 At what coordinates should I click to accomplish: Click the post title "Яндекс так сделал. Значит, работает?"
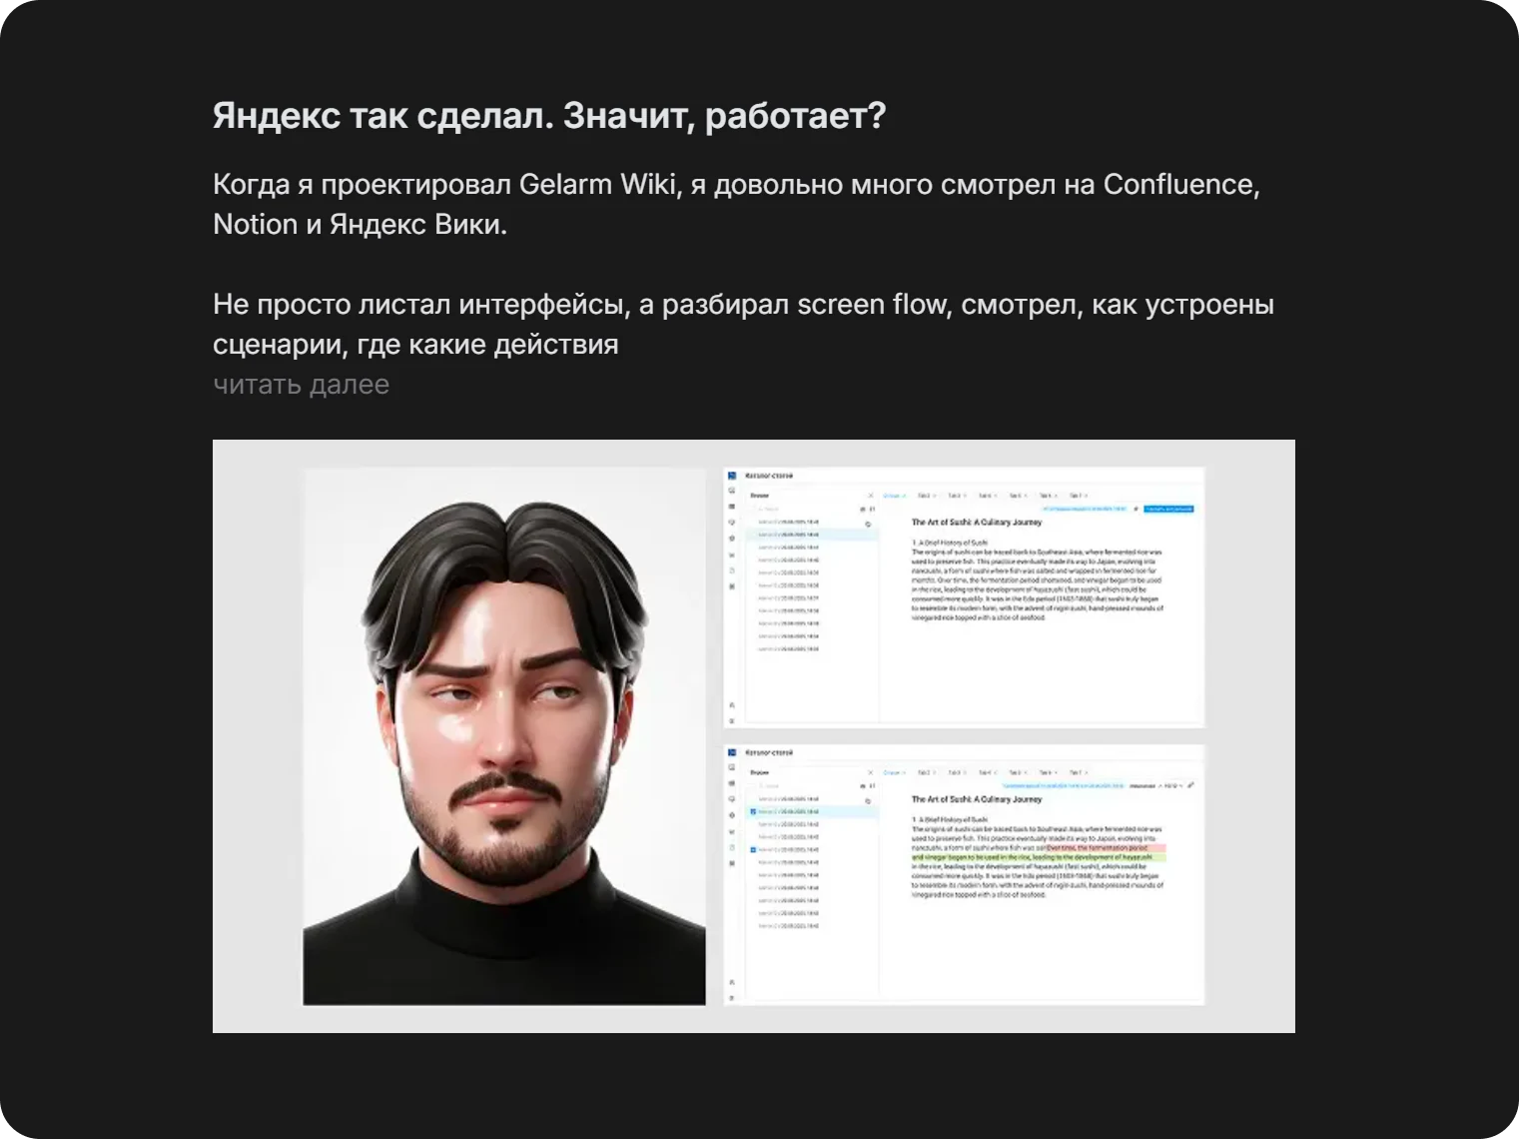click(549, 116)
